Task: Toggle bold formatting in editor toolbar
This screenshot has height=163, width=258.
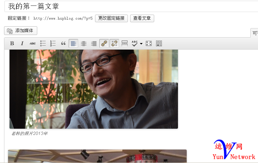Action: 12,43
